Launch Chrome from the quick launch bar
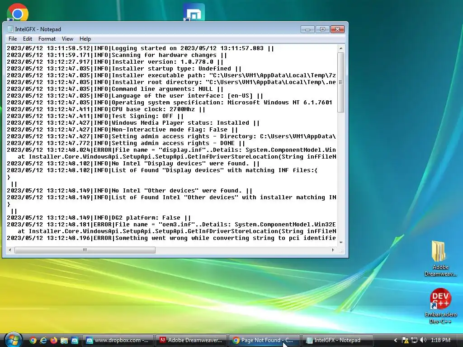The height and width of the screenshot is (347, 463). 33,340
